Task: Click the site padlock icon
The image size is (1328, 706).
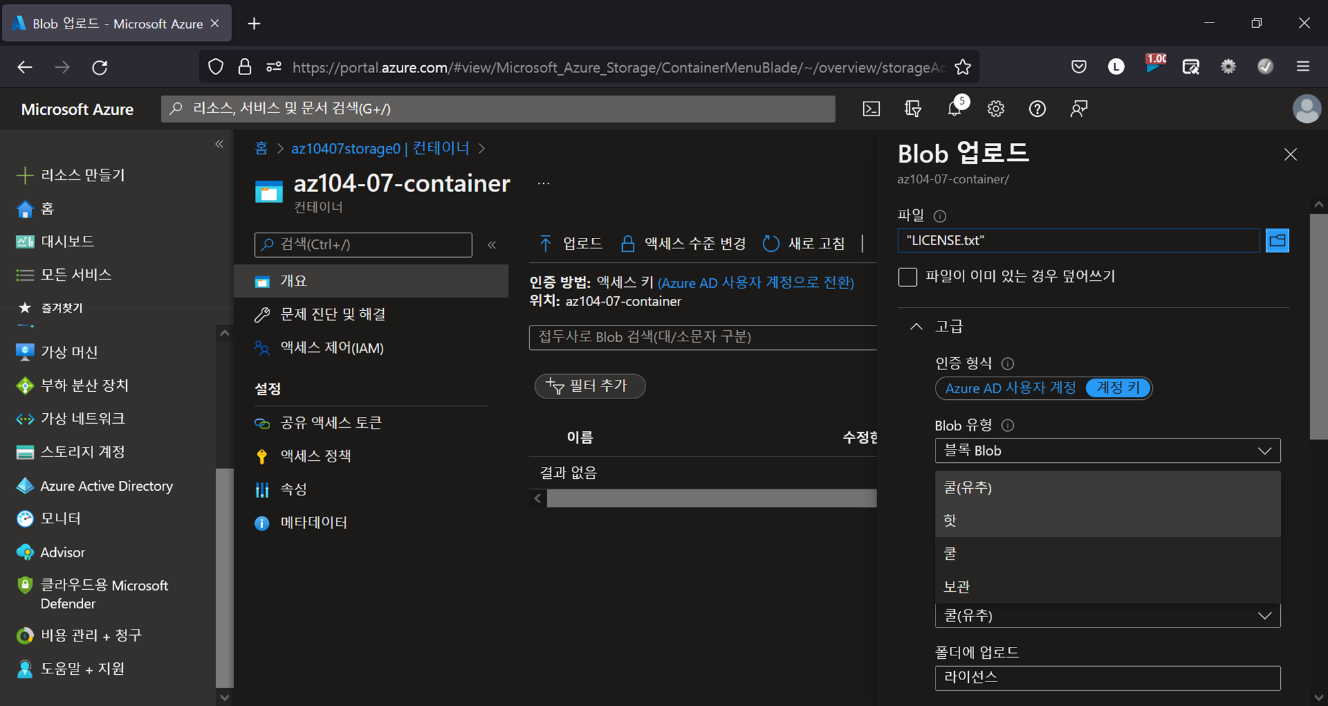Action: [x=244, y=67]
